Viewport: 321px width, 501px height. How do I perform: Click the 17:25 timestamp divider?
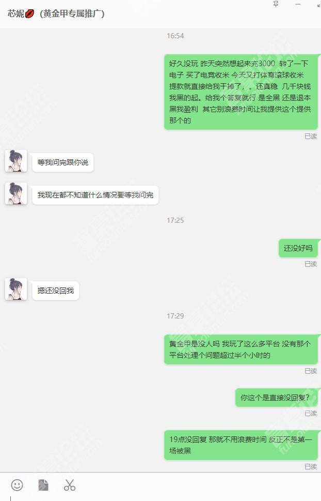(175, 220)
